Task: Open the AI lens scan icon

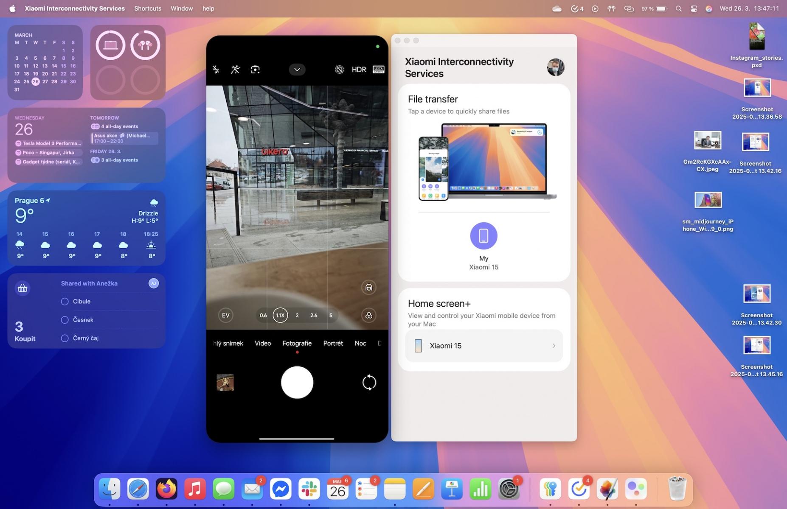Action: click(255, 70)
